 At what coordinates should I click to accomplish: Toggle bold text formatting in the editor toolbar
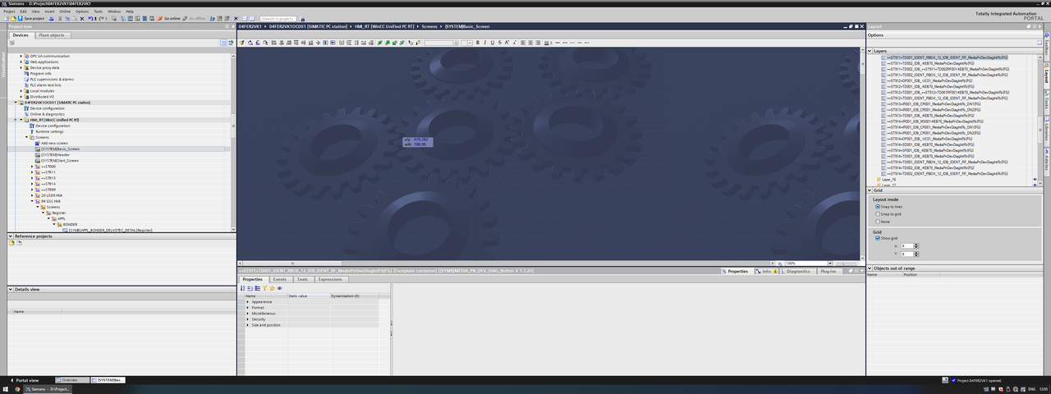pos(477,43)
